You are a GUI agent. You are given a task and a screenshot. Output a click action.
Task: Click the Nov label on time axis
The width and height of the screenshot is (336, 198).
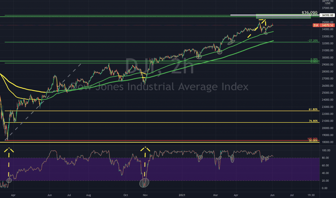[145, 195]
